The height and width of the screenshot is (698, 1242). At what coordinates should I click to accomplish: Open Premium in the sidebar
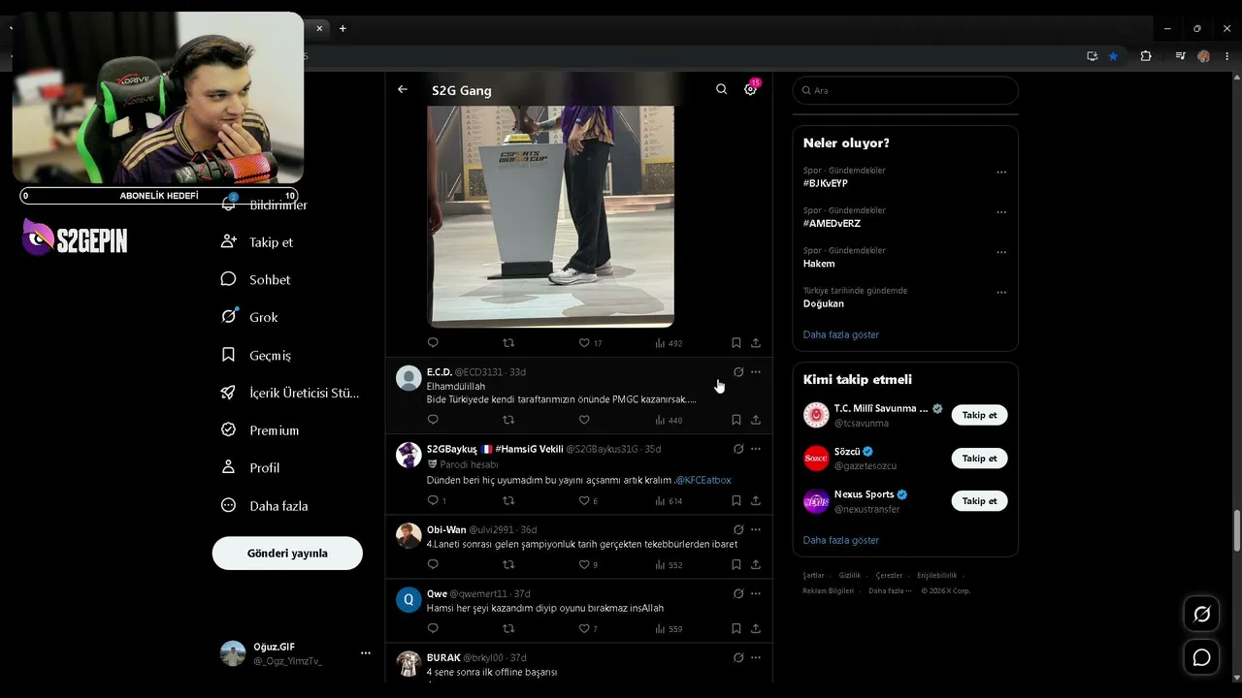260,430
